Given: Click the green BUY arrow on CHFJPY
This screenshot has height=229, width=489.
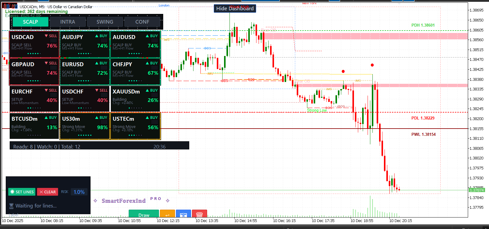Looking at the screenshot, I should tap(147, 63).
